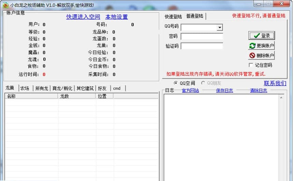Screen dimensions: 293x181
Task: Click inside the QQ号码 combo box field
Action: pyautogui.click(x=199, y=28)
